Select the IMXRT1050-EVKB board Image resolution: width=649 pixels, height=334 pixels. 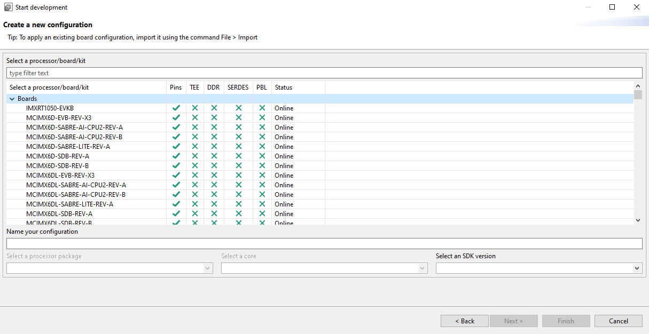tap(50, 108)
